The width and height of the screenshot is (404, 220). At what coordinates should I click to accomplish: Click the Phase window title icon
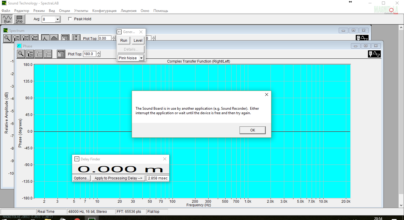pos(19,46)
